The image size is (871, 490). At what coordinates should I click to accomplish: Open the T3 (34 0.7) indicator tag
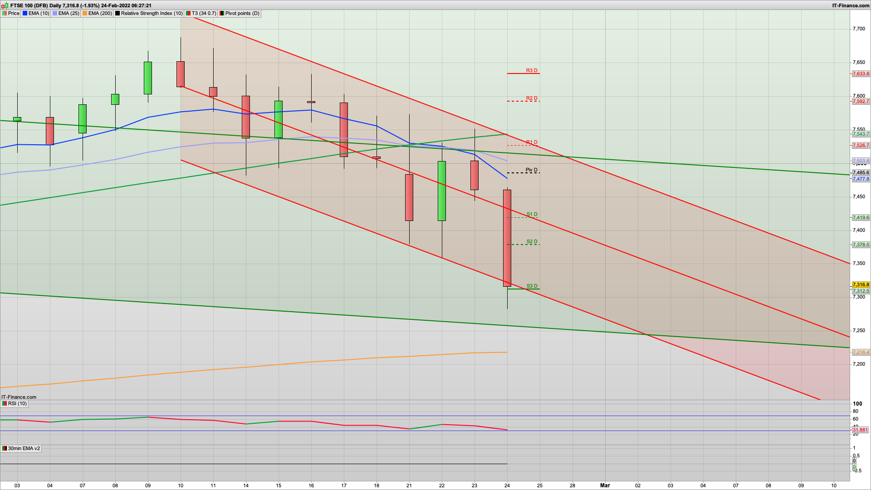click(201, 13)
